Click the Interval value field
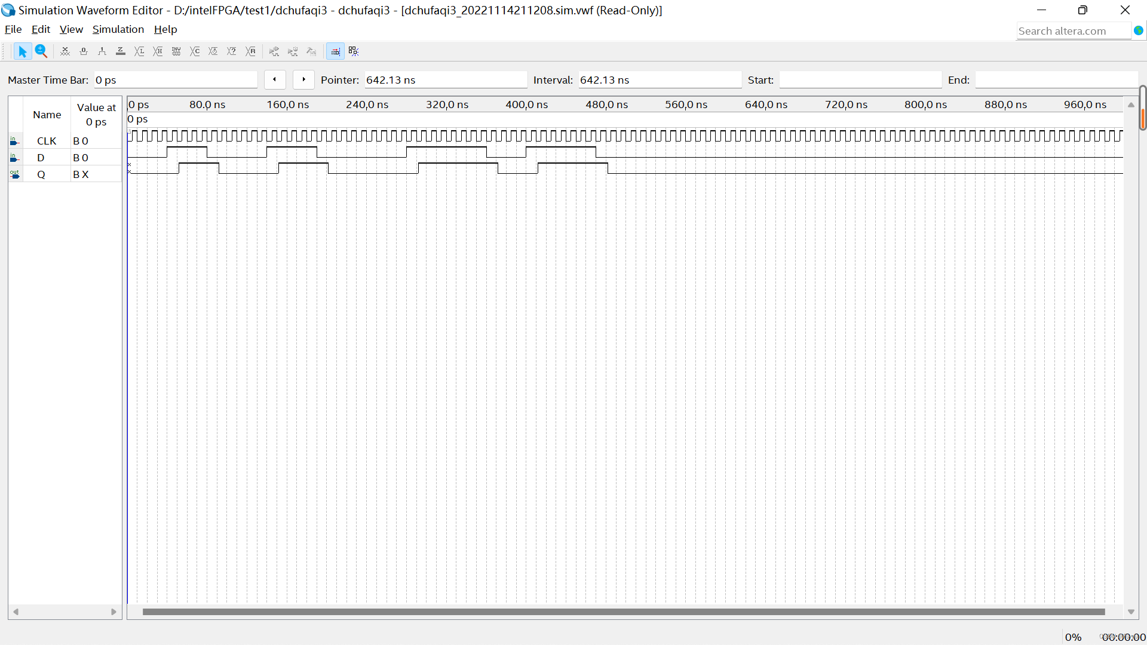This screenshot has width=1147, height=645. (660, 80)
